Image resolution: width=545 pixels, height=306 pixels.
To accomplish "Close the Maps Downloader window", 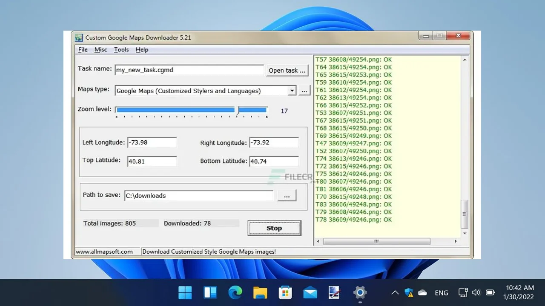I will (x=459, y=36).
